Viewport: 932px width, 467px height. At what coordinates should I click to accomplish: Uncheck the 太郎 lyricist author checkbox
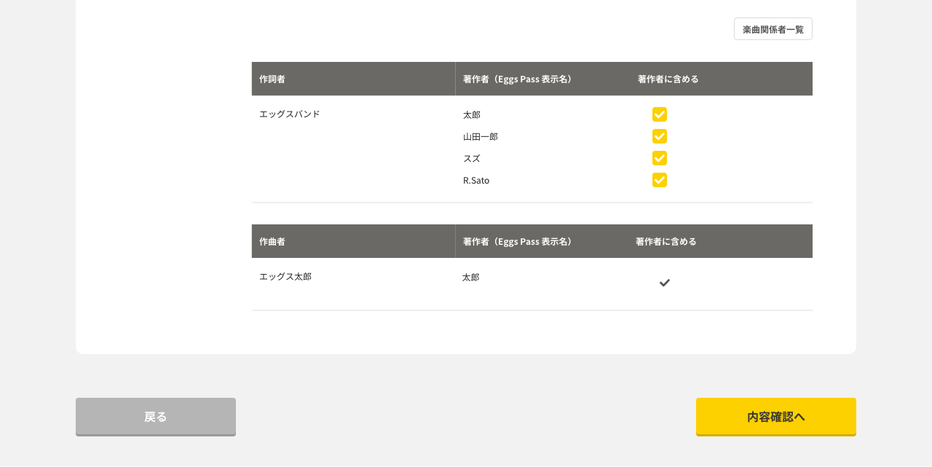tap(660, 114)
